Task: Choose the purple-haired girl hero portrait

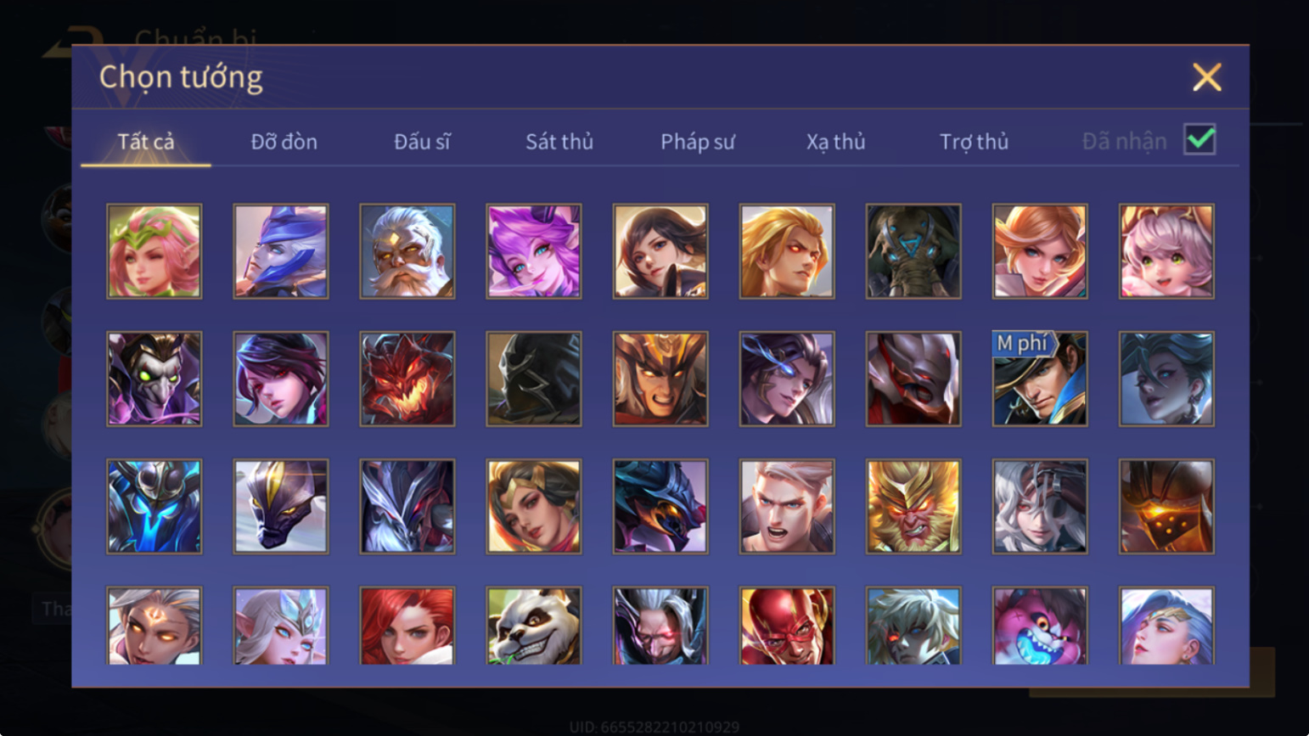Action: 534,251
